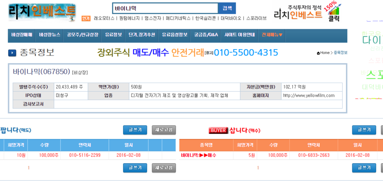Click the 102.17 억원 capital value
Image resolution: width=383 pixels, height=181 pixels.
click(x=294, y=87)
